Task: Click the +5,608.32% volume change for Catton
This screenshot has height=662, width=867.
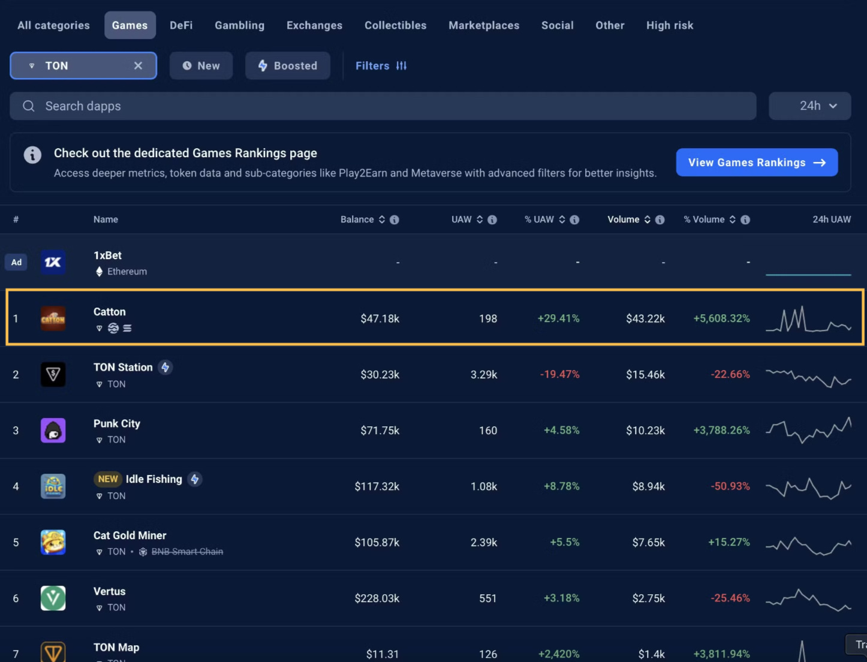Action: (721, 318)
